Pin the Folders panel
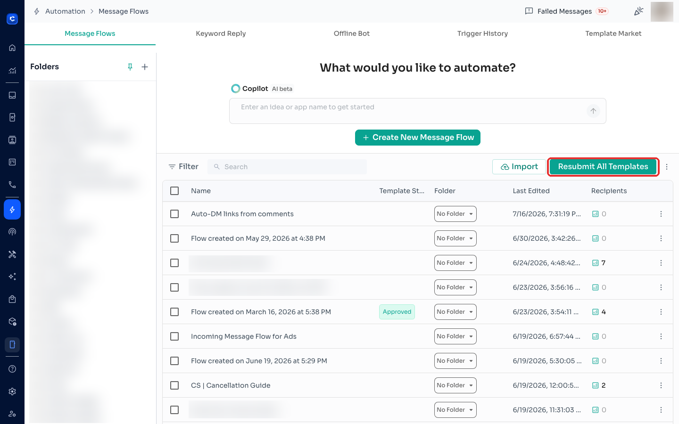The width and height of the screenshot is (679, 424). (130, 67)
